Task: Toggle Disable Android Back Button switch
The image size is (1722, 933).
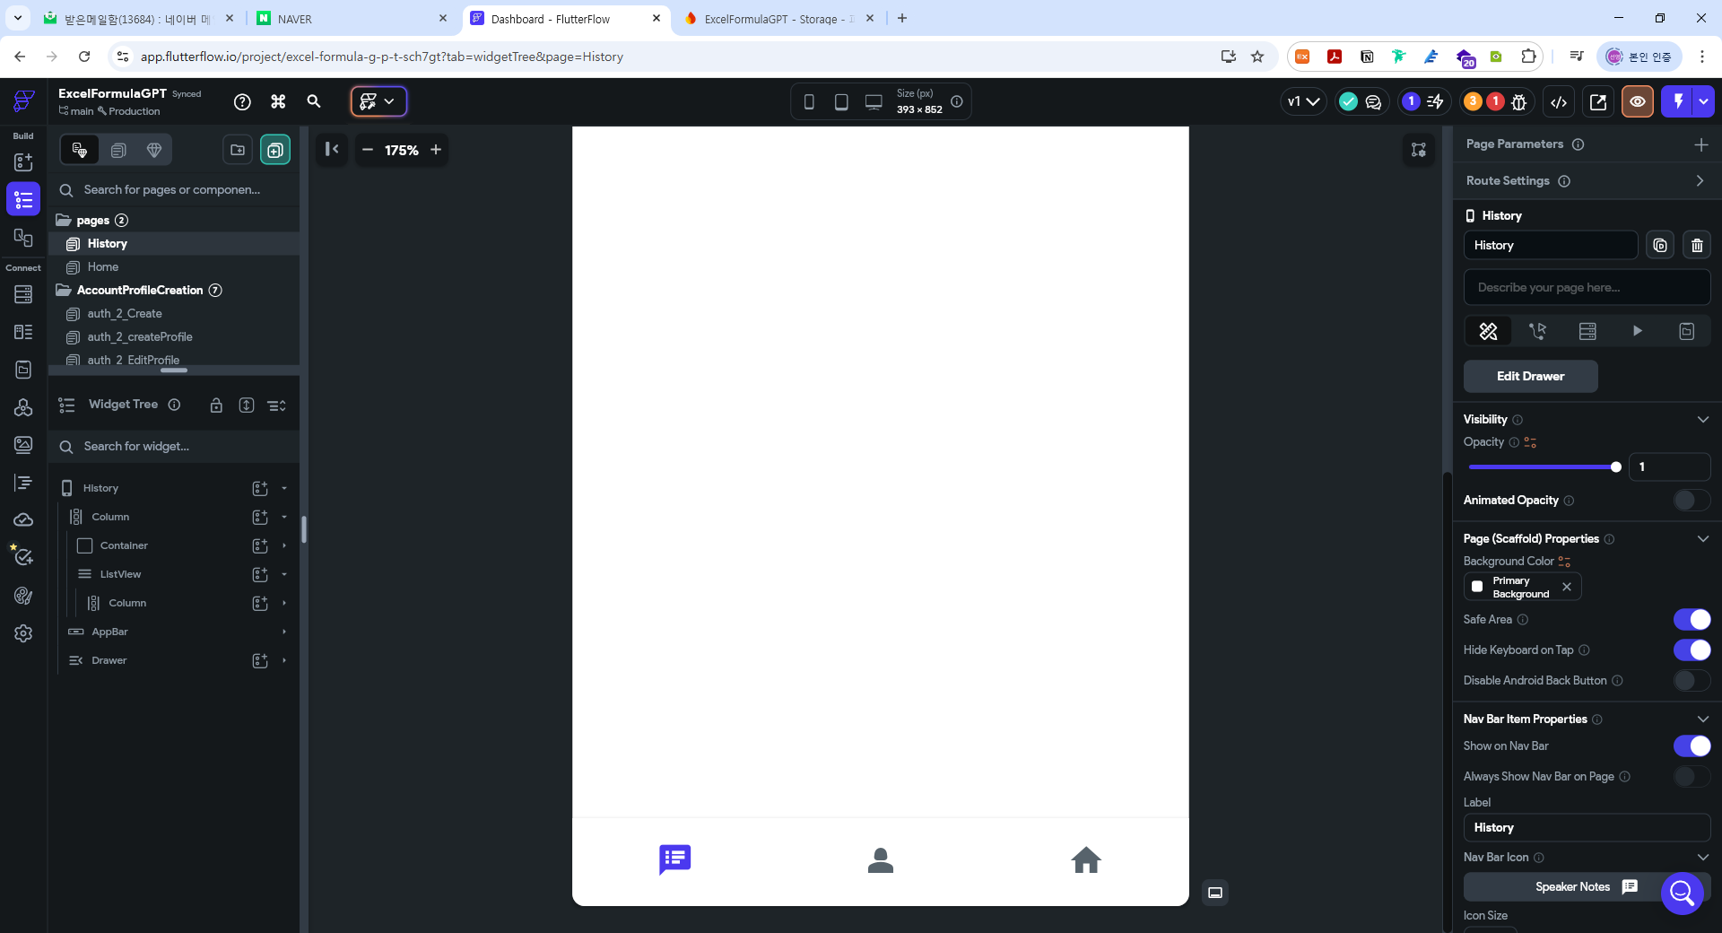Action: pyautogui.click(x=1692, y=681)
